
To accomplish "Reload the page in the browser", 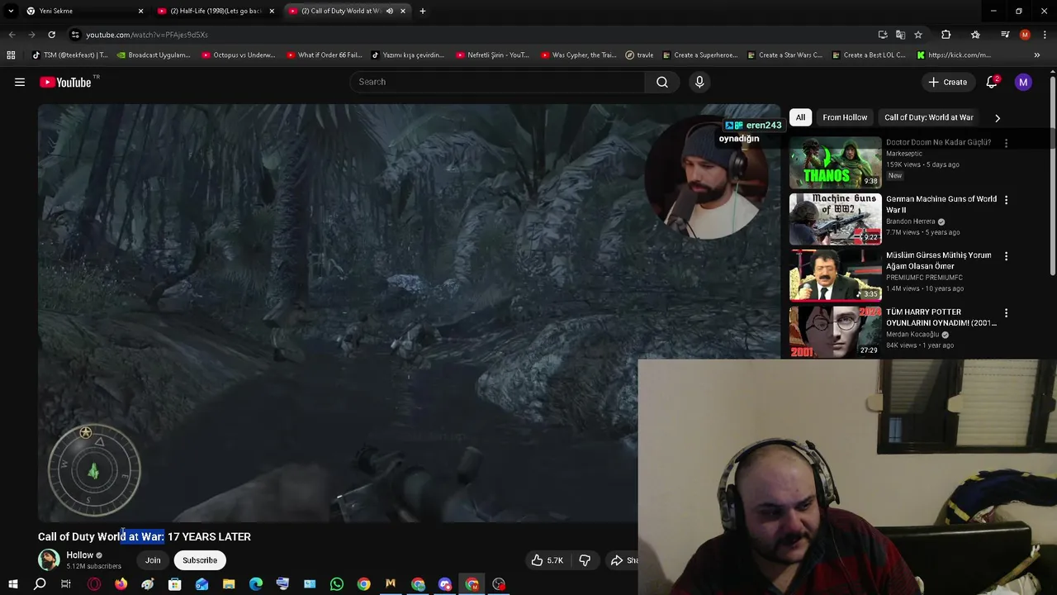I will [51, 35].
